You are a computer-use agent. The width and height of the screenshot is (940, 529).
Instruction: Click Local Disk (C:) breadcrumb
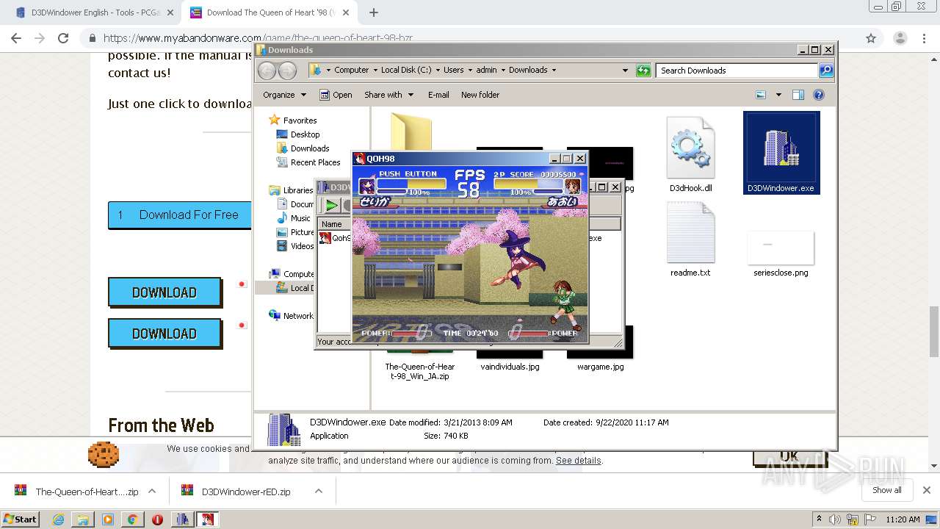(406, 70)
